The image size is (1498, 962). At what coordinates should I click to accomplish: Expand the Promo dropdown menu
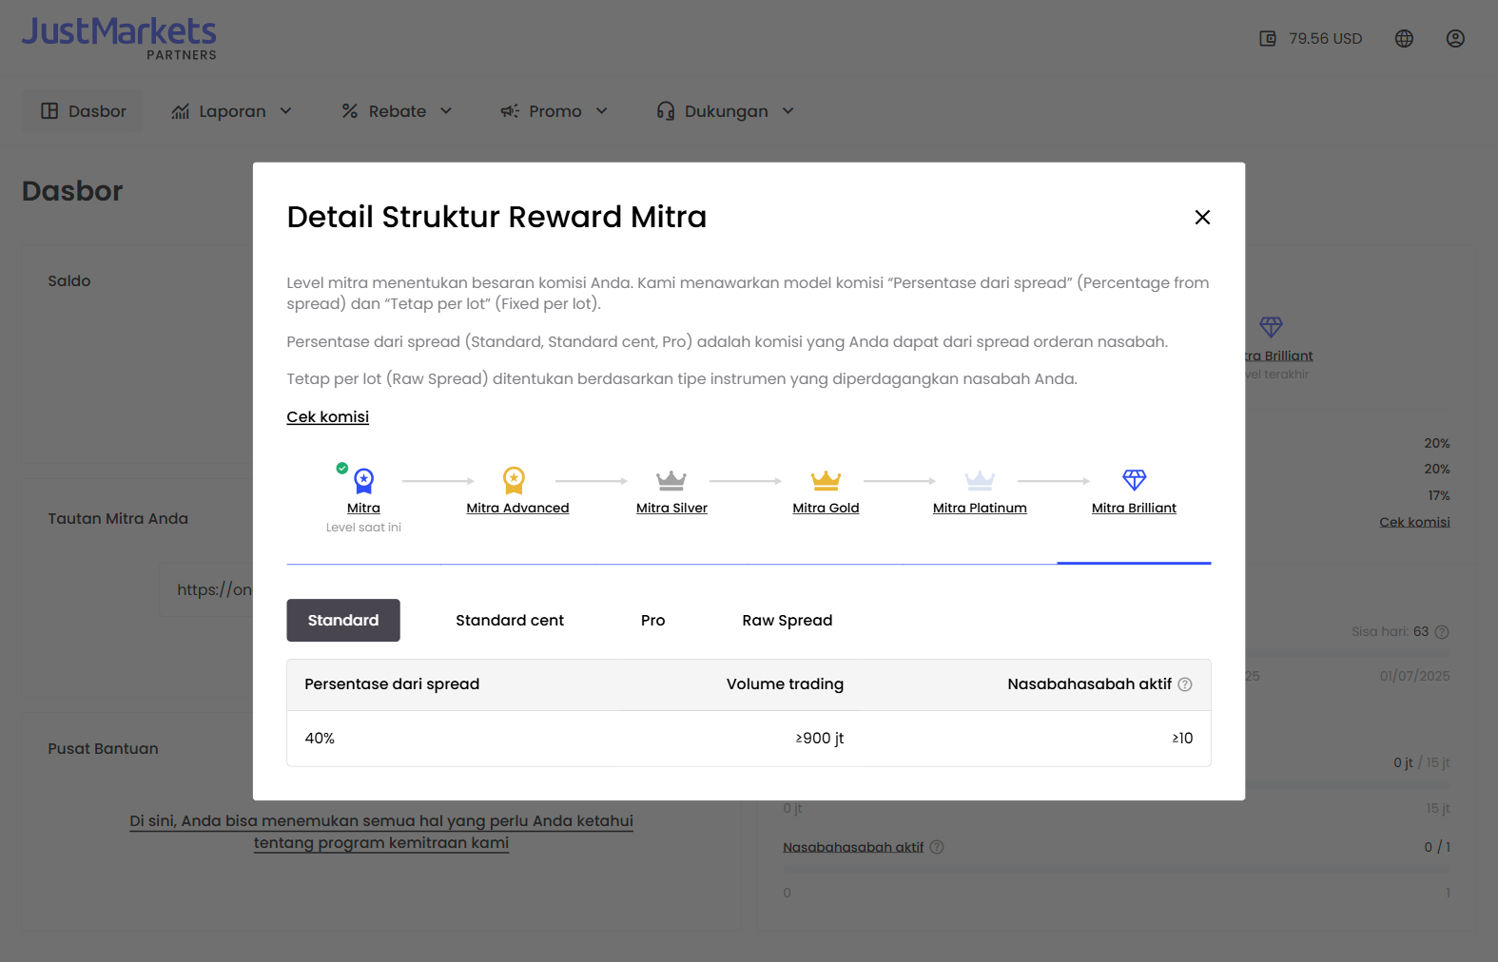tap(554, 111)
